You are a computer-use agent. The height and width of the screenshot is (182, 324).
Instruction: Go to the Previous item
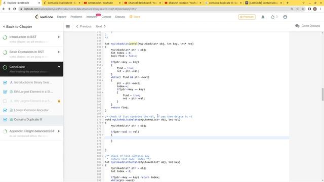click(x=84, y=26)
